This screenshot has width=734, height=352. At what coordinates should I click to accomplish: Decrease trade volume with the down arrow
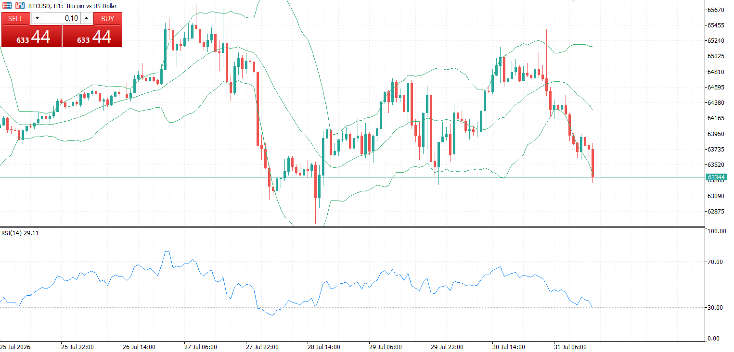[x=37, y=18]
